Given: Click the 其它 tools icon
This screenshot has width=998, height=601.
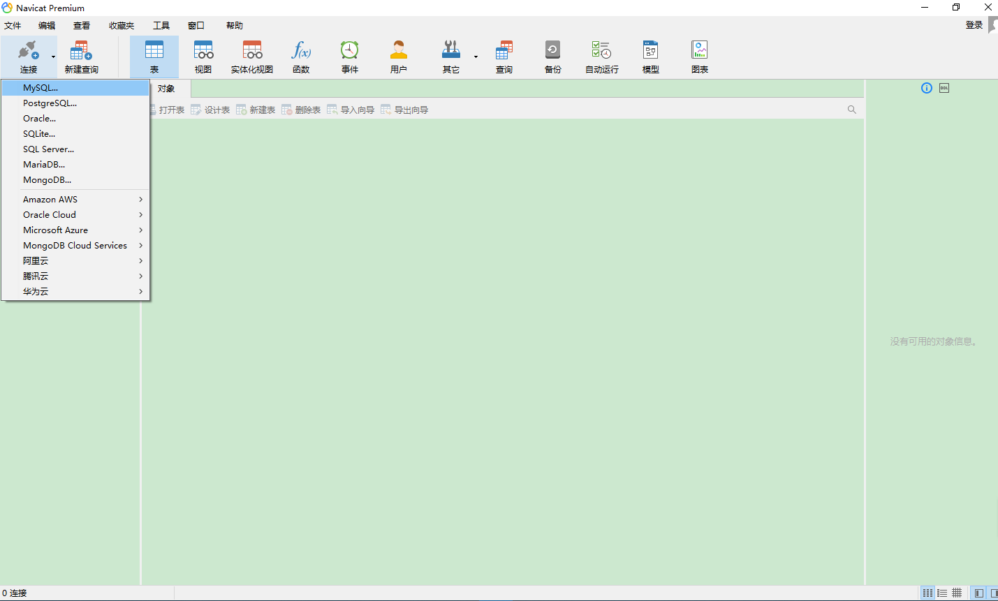Looking at the screenshot, I should pos(451,50).
